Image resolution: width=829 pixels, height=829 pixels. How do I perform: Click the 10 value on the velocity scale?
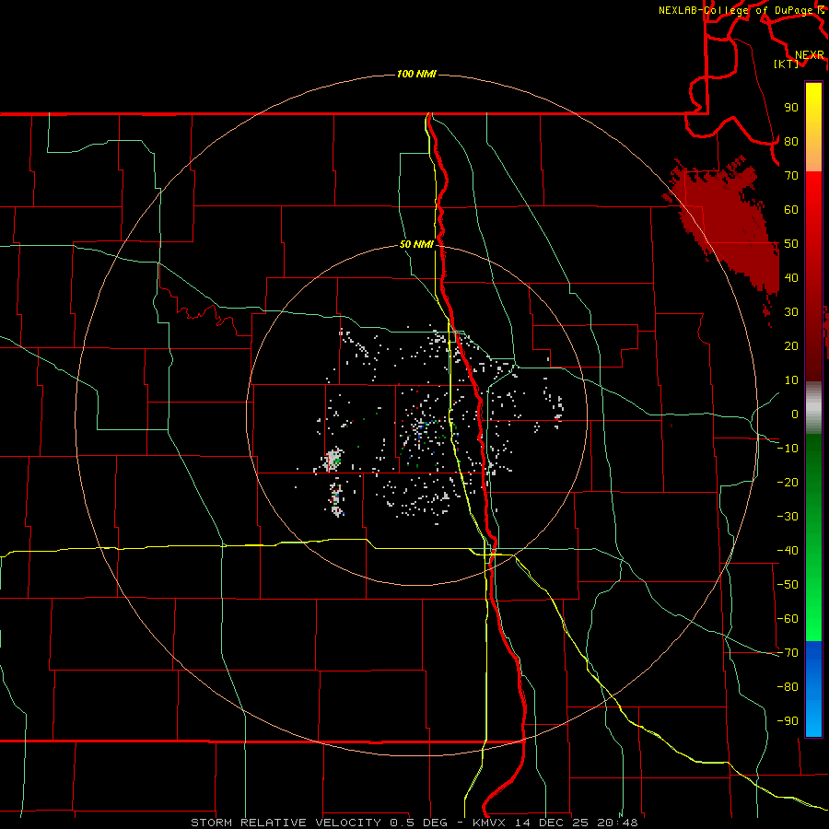(791, 380)
